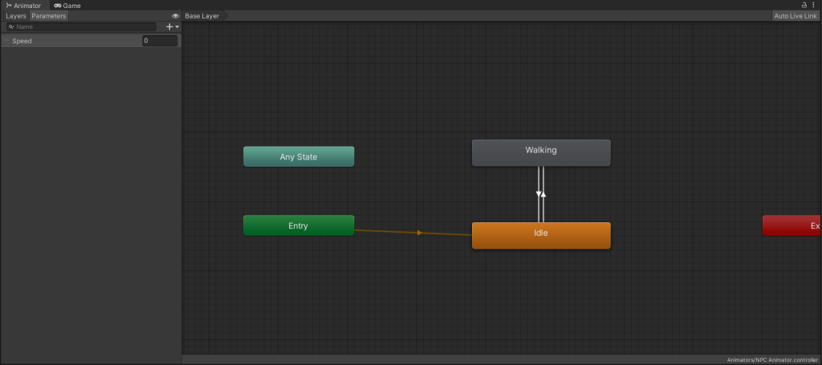Open the Layers tab
Image resolution: width=822 pixels, height=365 pixels.
[x=16, y=16]
